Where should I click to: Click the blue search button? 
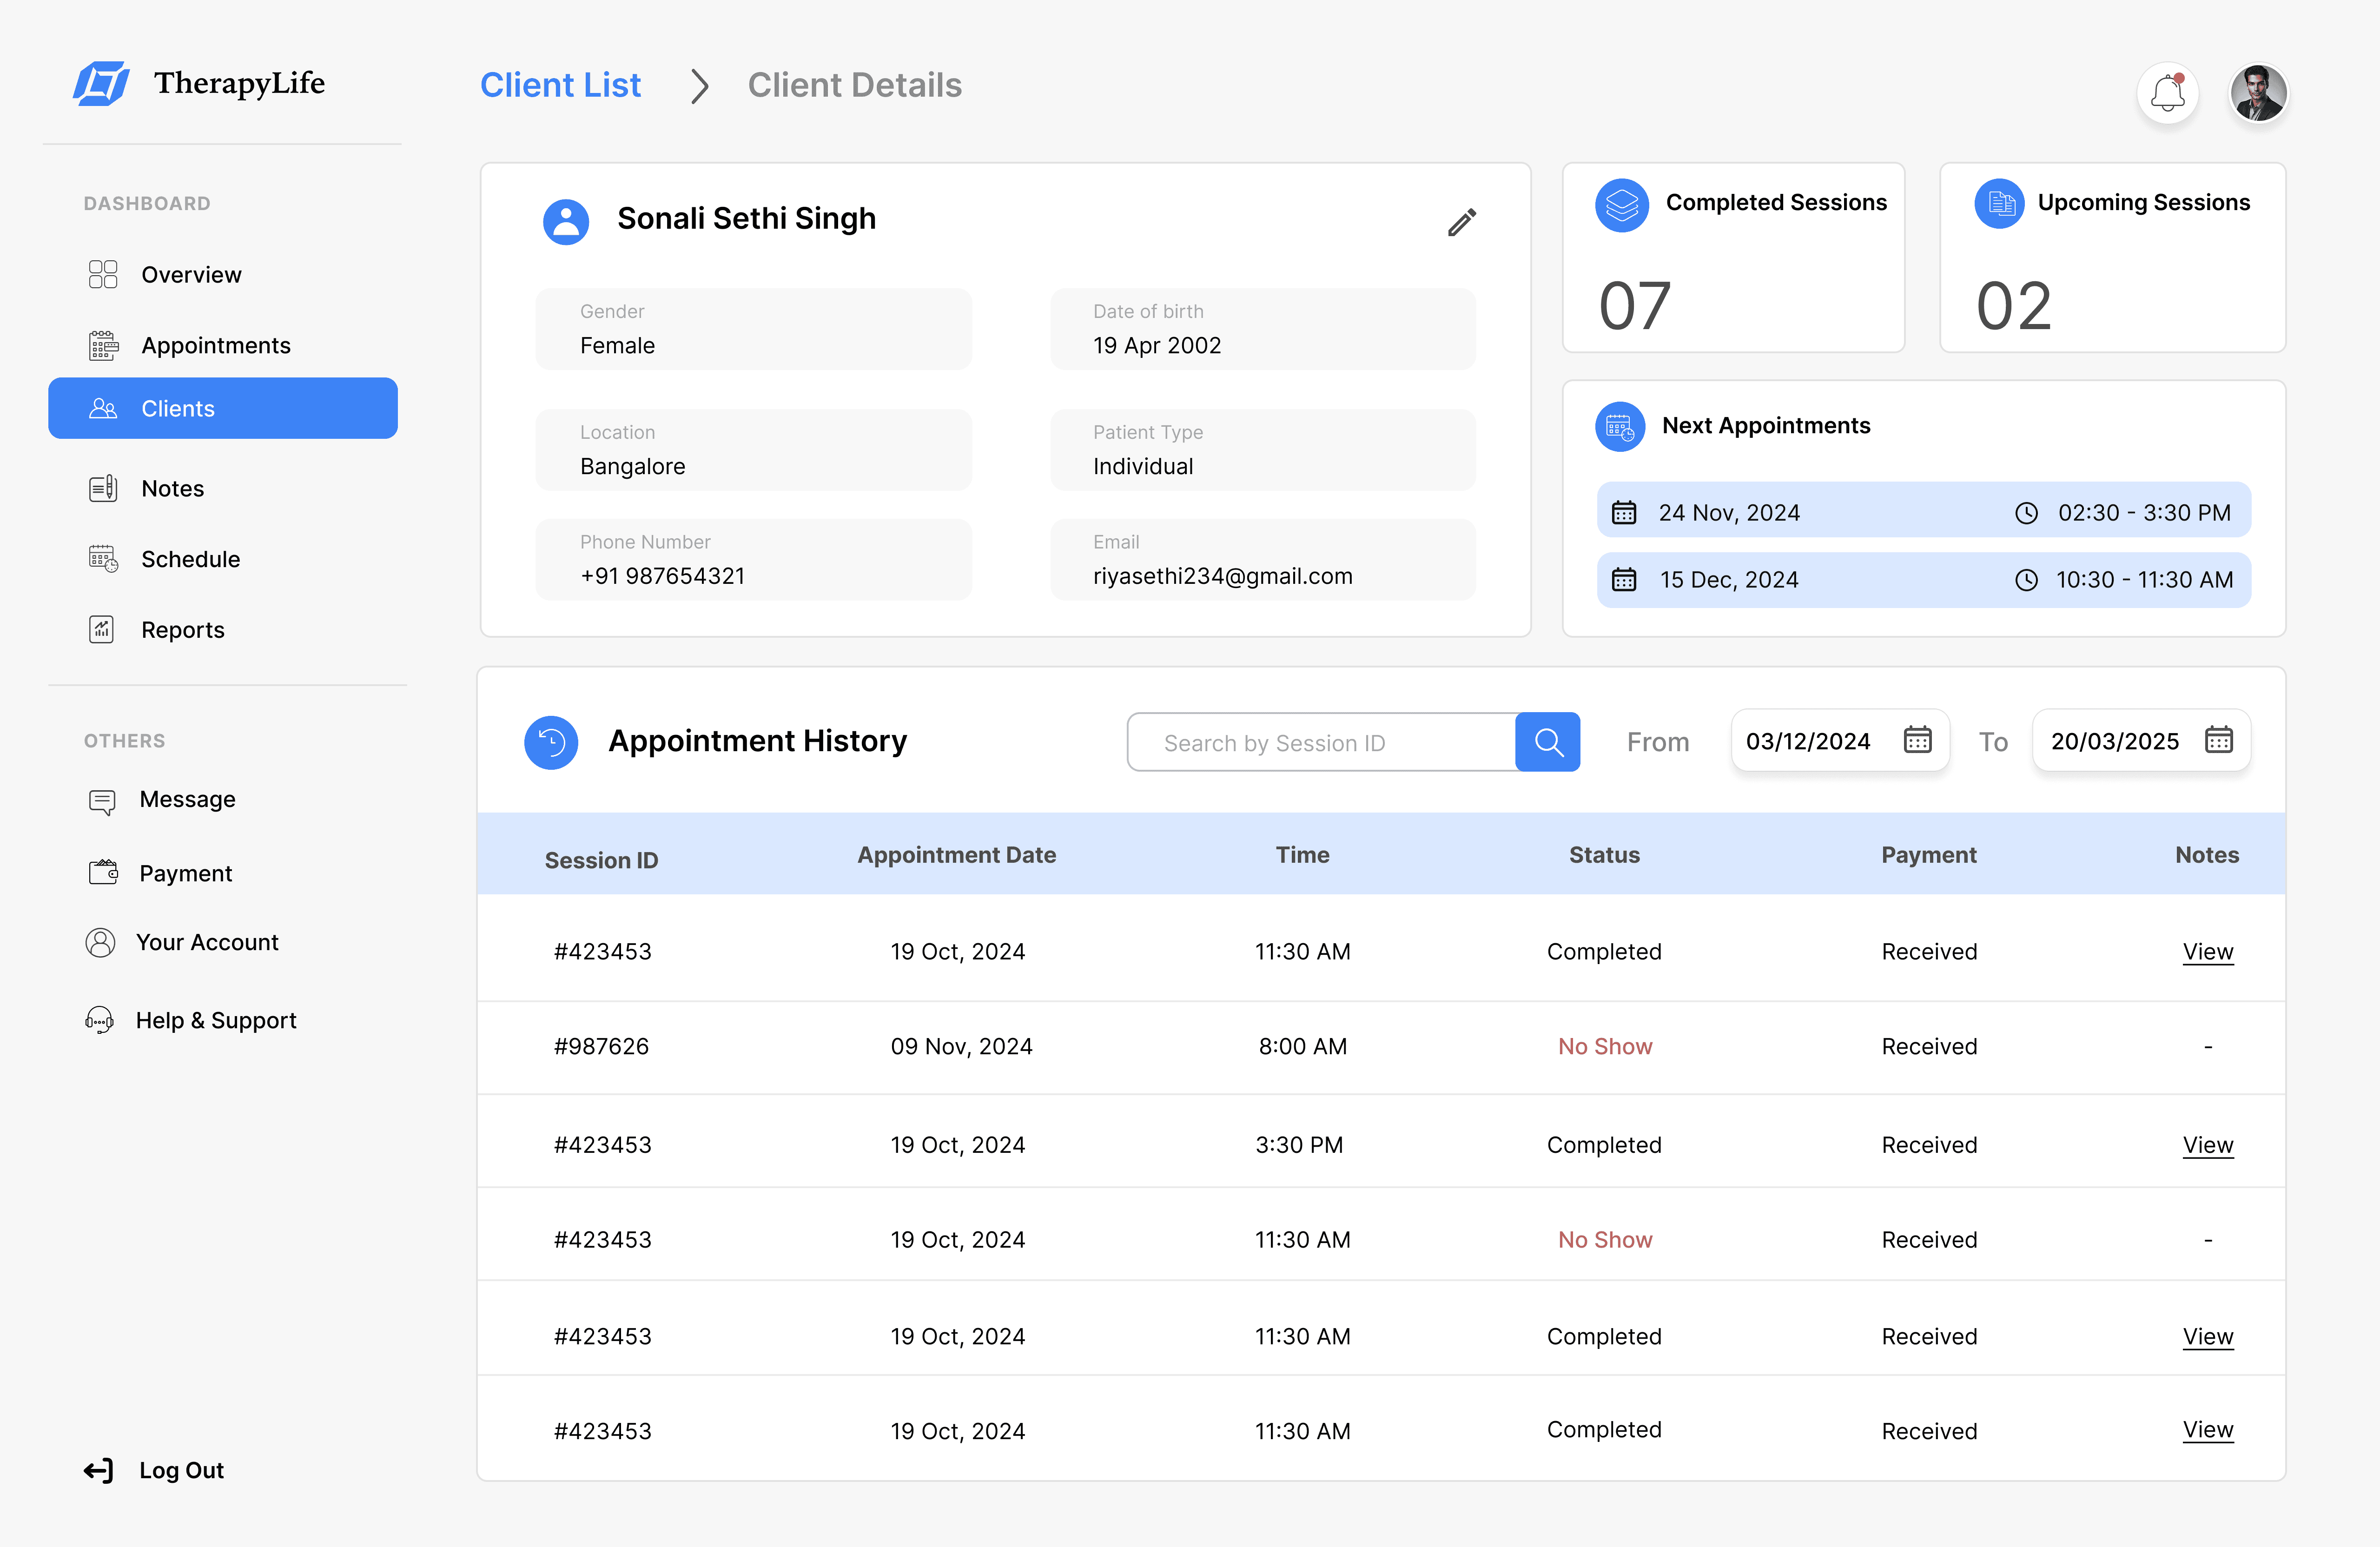point(1547,742)
